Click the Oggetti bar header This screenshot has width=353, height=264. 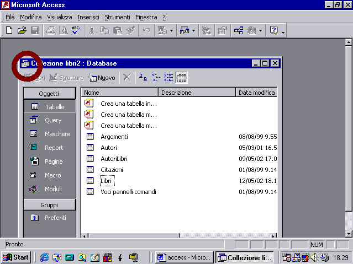point(50,94)
